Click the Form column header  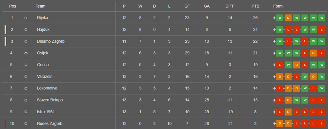[x=278, y=6]
